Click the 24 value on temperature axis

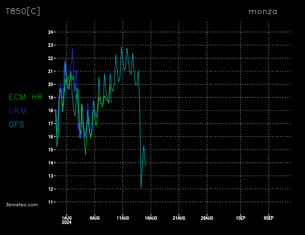point(50,32)
